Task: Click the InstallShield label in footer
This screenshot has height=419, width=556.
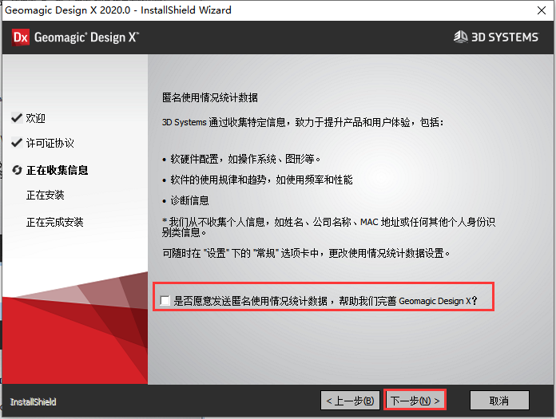Action: pos(33,402)
